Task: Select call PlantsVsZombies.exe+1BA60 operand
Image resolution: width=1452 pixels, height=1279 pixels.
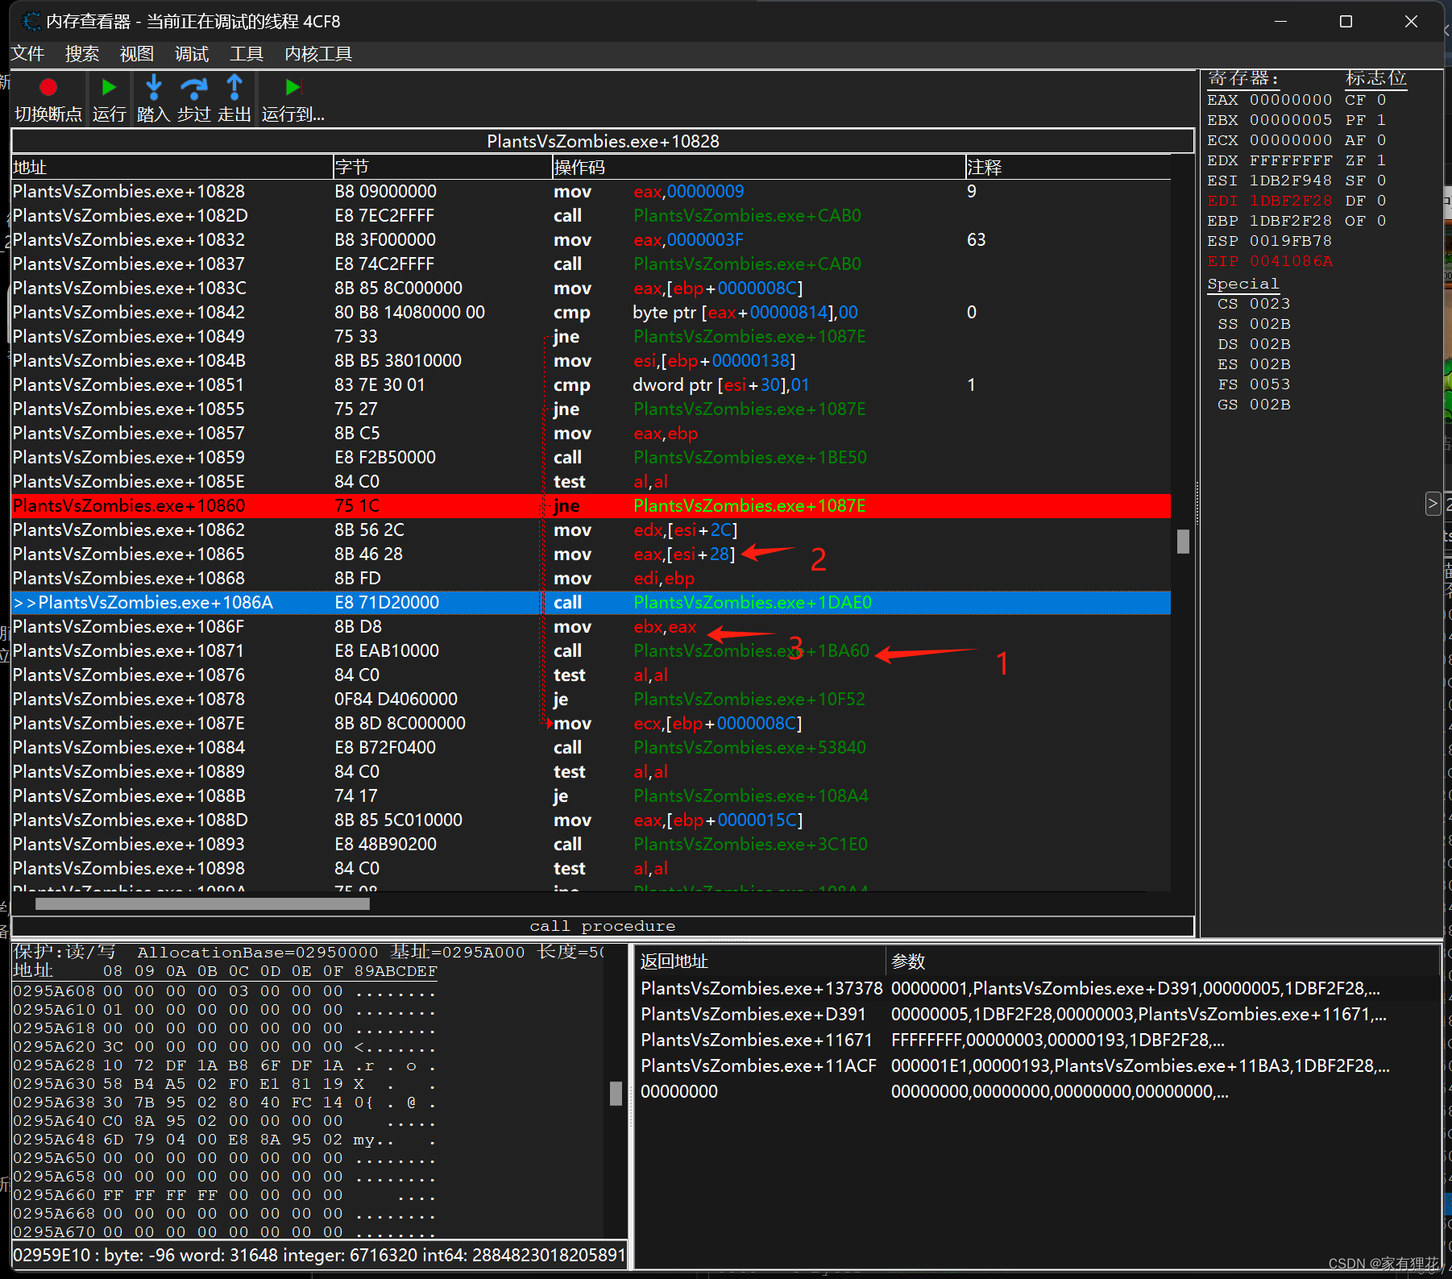Action: pos(751,651)
